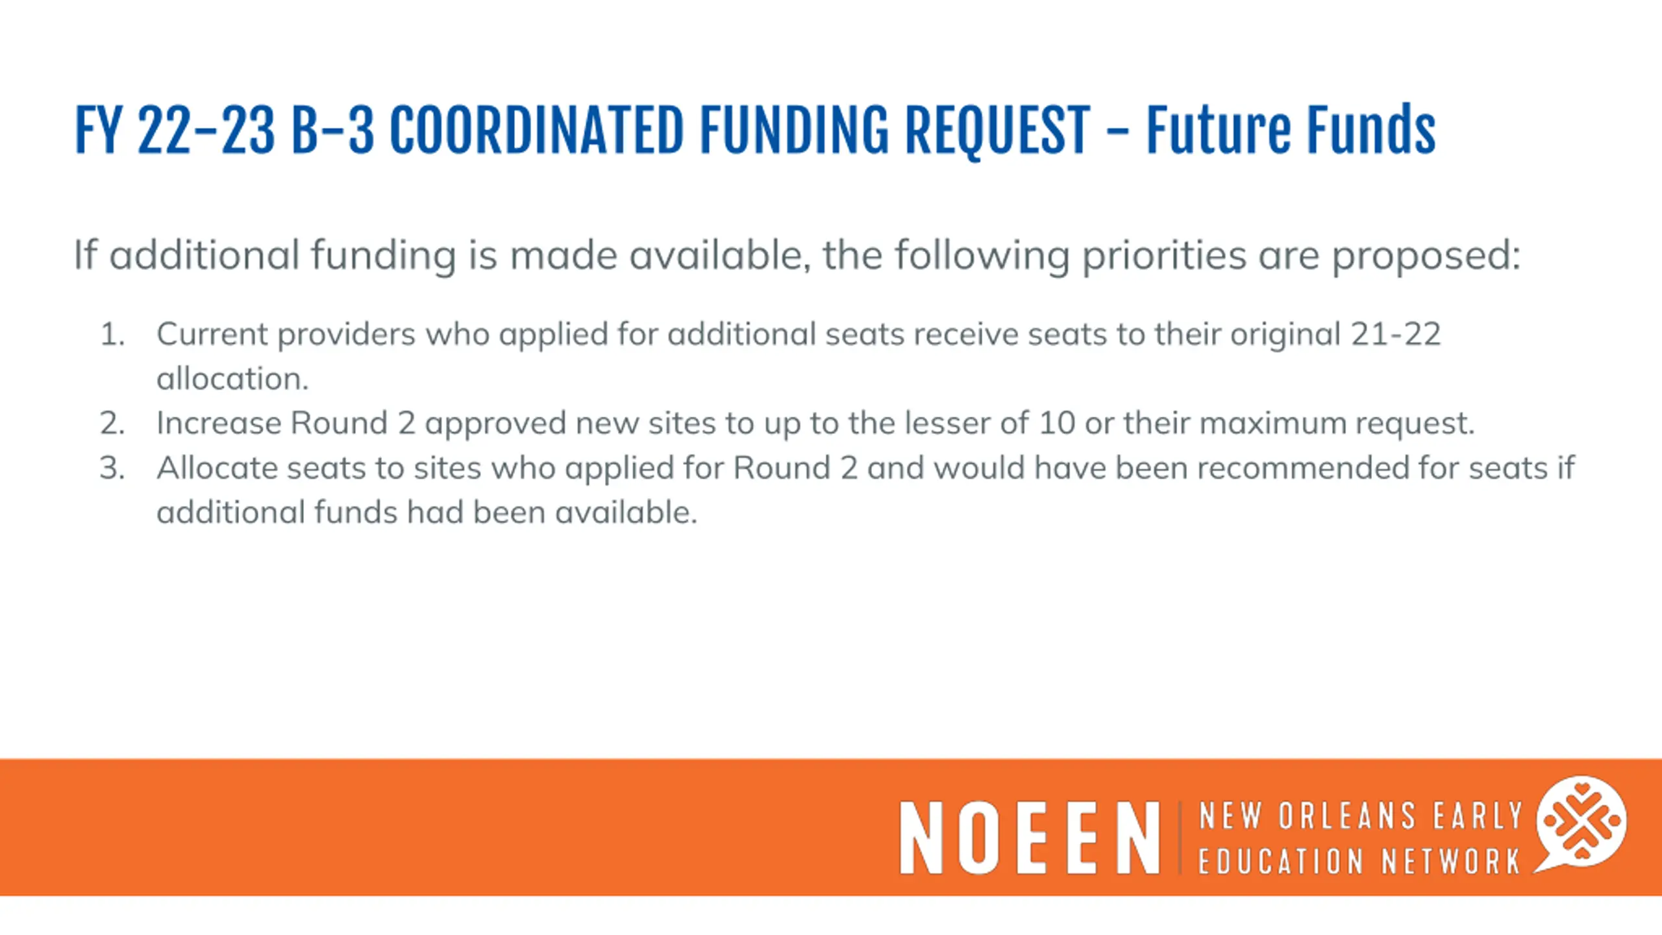Click the "Current providers who applied" list item
The image size is (1662, 935).
click(797, 334)
